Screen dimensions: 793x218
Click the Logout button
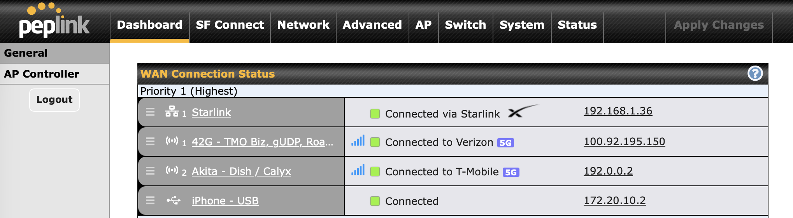click(x=54, y=100)
